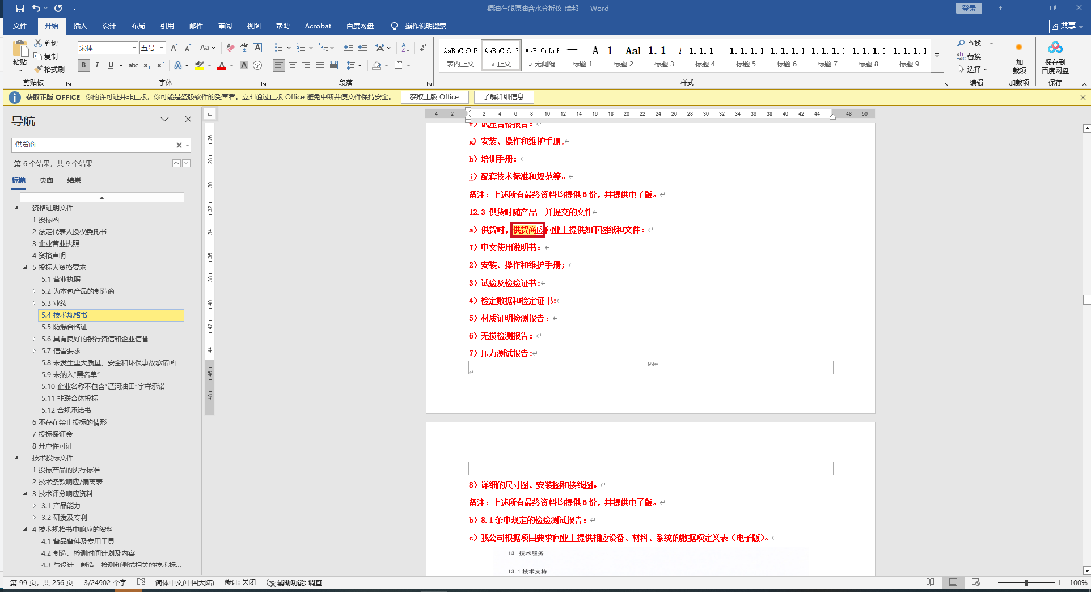Show or hide paragraph marks

[x=423, y=48]
